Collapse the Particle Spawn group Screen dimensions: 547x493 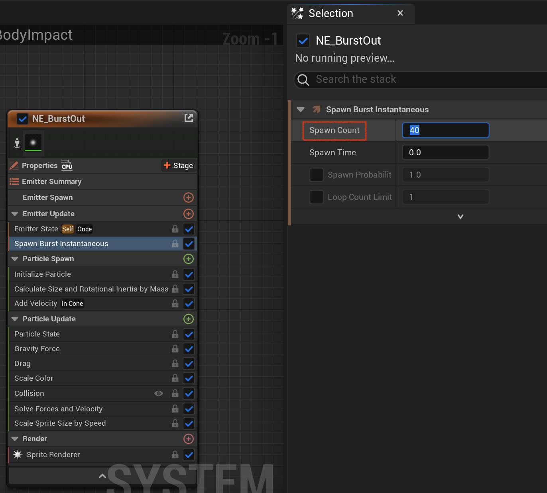(x=15, y=259)
